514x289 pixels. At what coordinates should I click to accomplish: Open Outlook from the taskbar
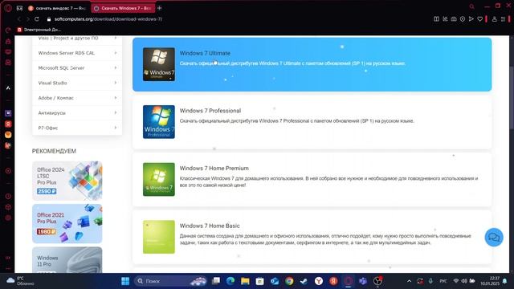pyautogui.click(x=275, y=281)
